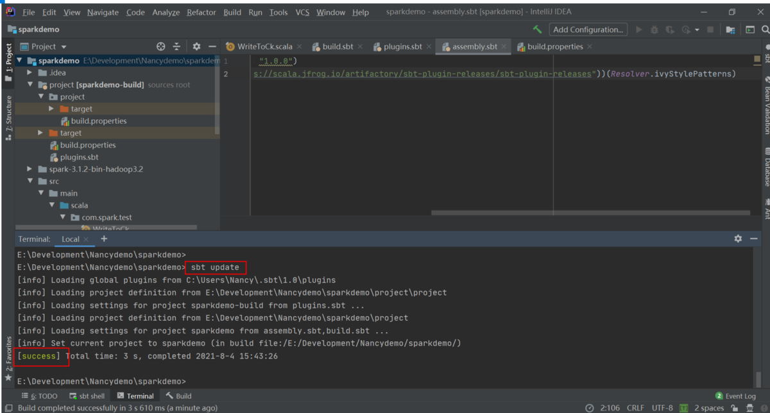Click Collapse All icon in Project panel

(177, 46)
